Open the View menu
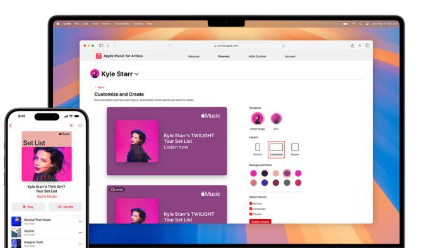442x248 pixels. (95, 24)
